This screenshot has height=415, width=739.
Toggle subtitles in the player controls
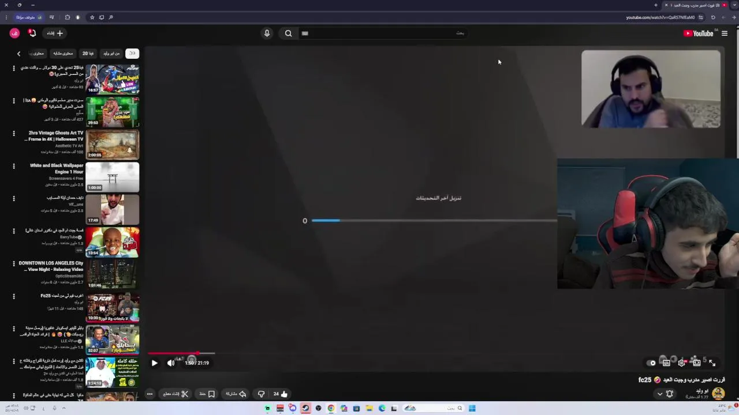[x=666, y=363]
